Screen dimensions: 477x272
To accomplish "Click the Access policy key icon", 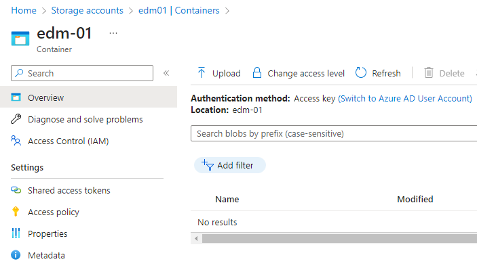I will point(16,212).
